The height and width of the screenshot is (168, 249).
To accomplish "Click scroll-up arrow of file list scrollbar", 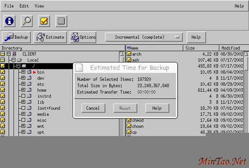I will (246, 54).
